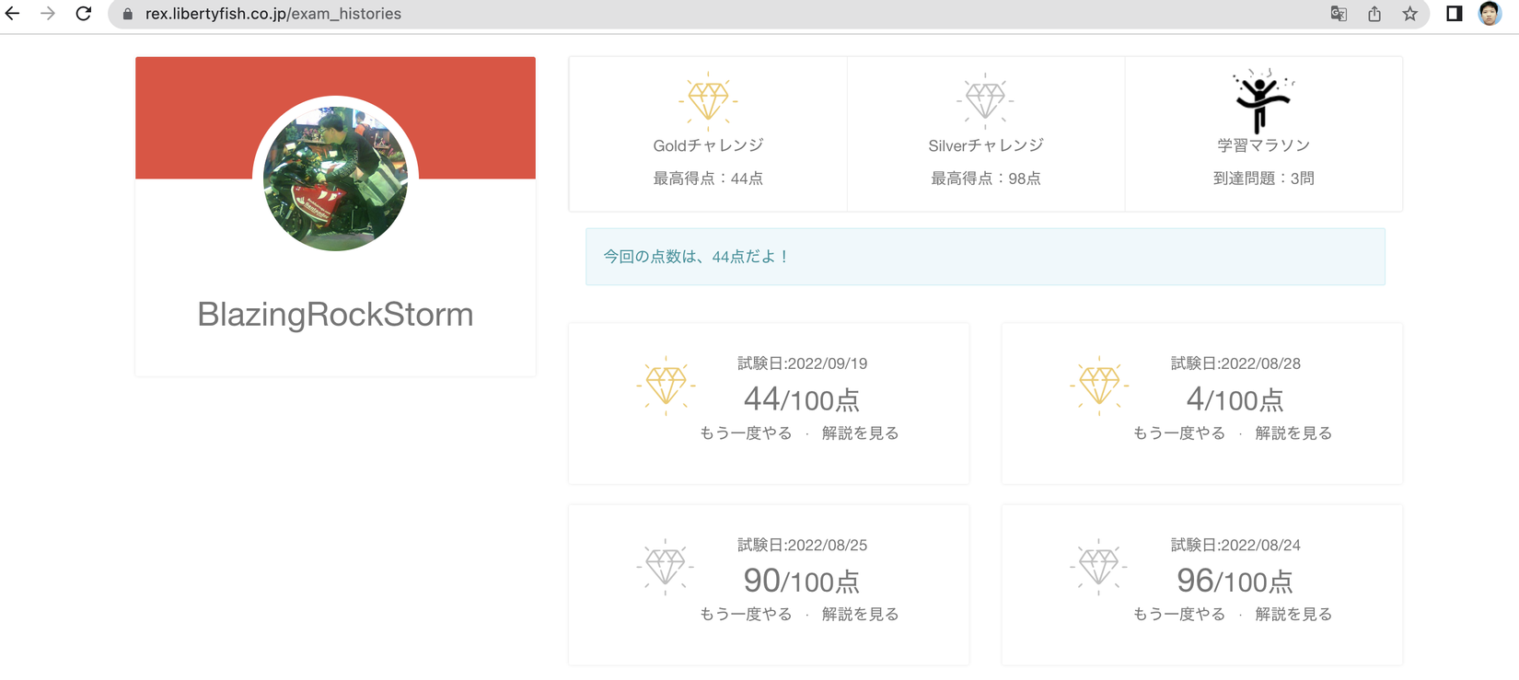The height and width of the screenshot is (680, 1519).
Task: Click silver diamond icon for 2022/08/24 exam
Action: [x=1098, y=566]
